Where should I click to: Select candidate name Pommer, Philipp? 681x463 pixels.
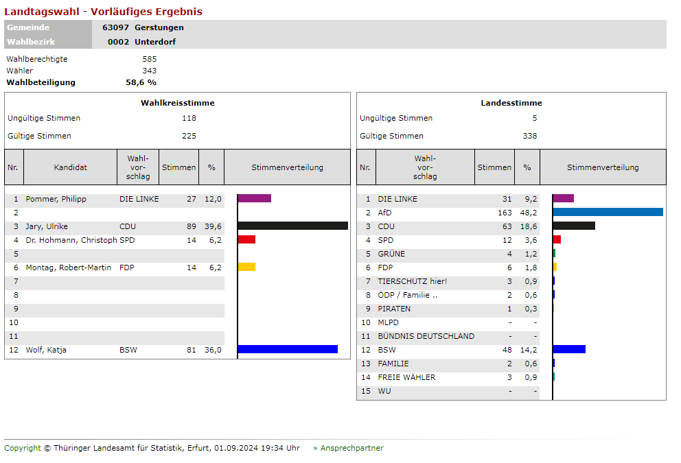pyautogui.click(x=56, y=199)
